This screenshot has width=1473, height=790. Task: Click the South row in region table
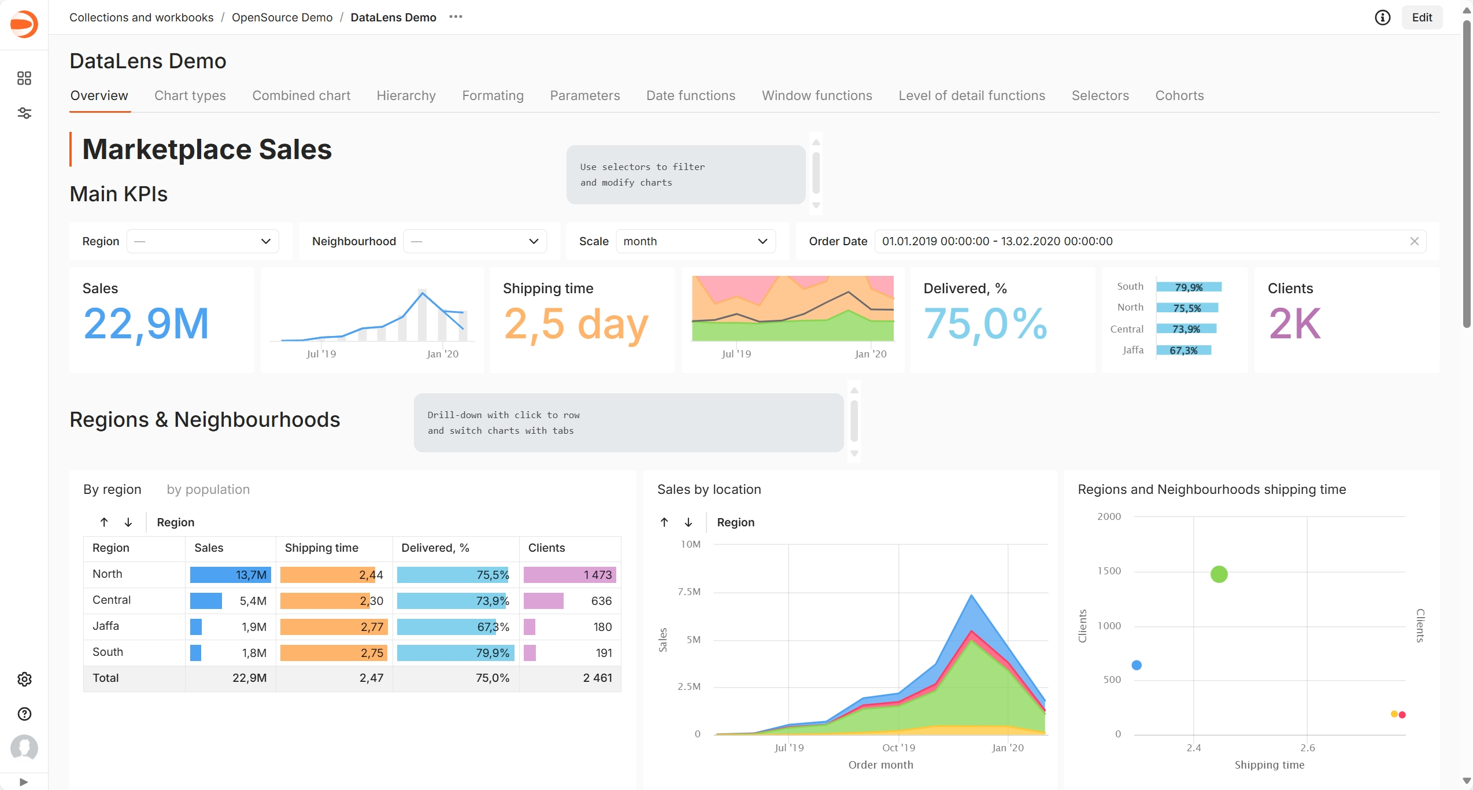click(x=352, y=652)
